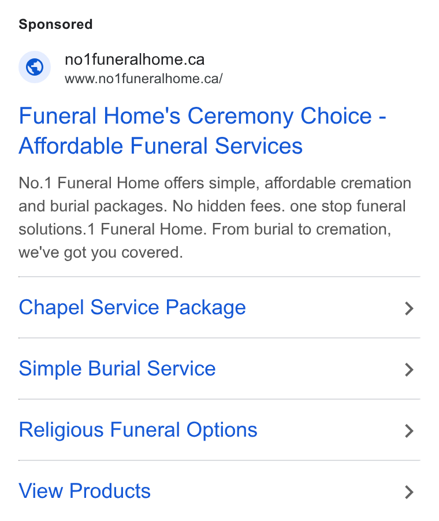The image size is (439, 521).
Task: Click the Religious Funeral Options chevron
Action: (409, 431)
